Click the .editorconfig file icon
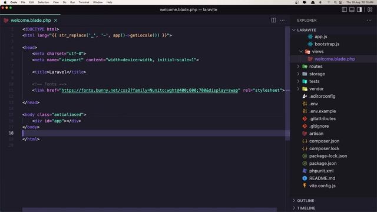 305,97
